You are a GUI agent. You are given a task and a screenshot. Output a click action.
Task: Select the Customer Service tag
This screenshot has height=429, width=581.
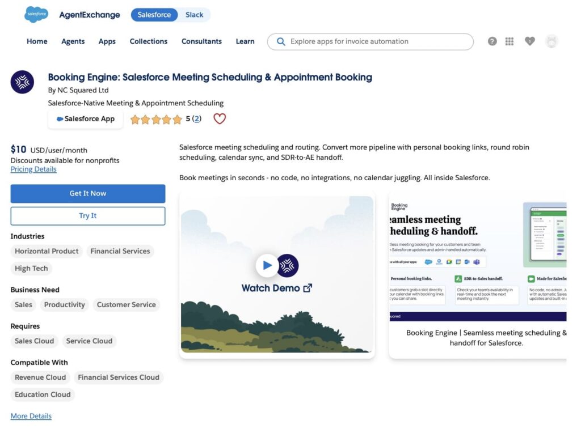point(127,305)
